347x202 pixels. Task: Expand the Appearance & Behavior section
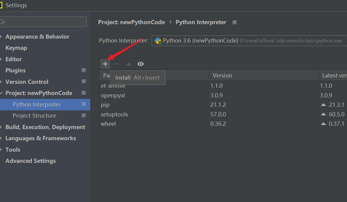coord(2,37)
